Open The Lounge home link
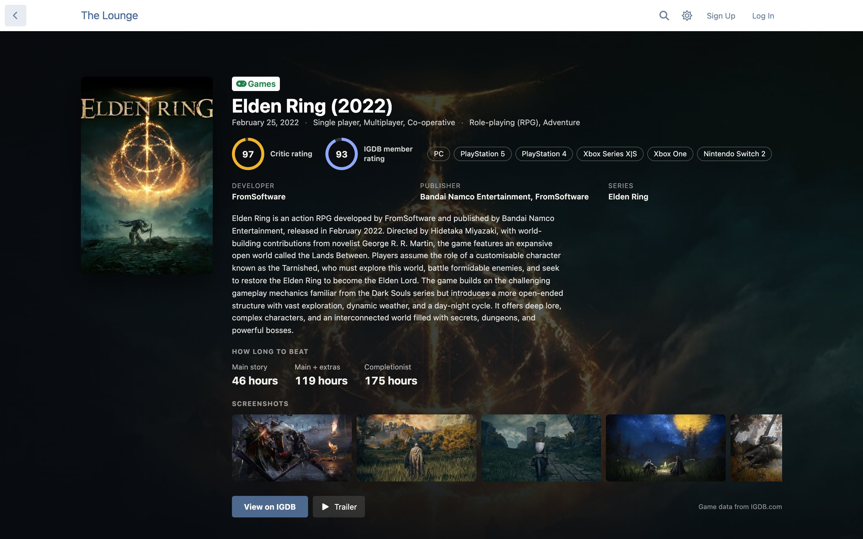Viewport: 863px width, 539px height. 109,15
